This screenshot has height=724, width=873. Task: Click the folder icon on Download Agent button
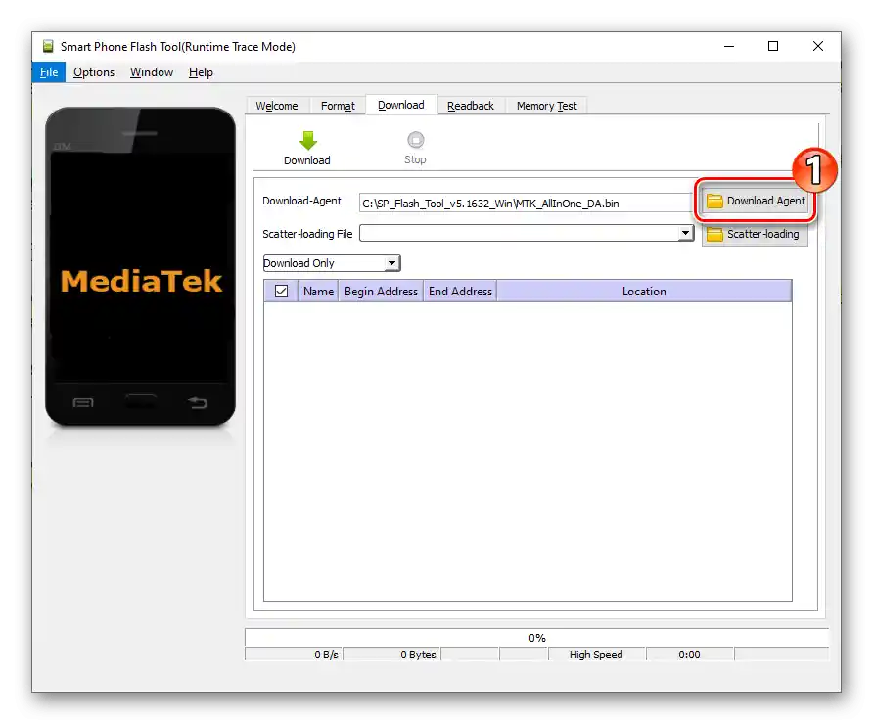coord(713,201)
